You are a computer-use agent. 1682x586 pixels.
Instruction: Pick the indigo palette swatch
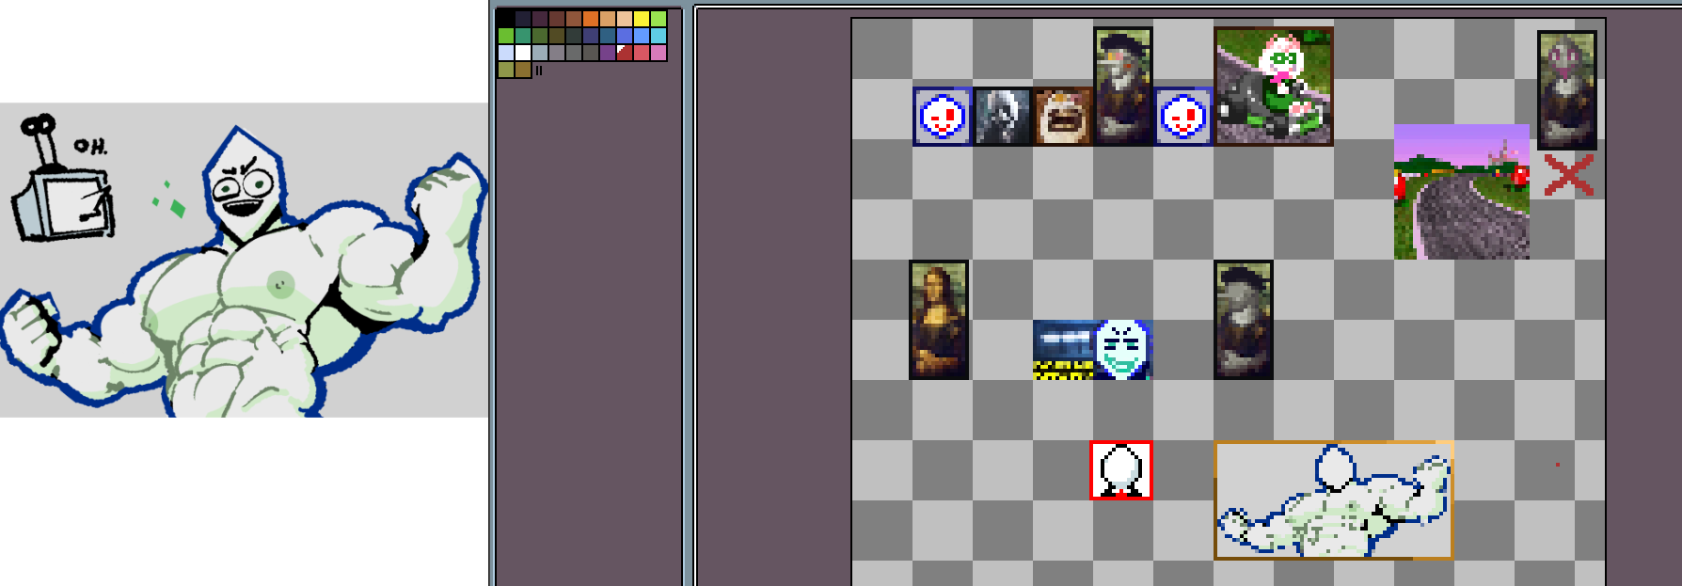pyautogui.click(x=591, y=36)
